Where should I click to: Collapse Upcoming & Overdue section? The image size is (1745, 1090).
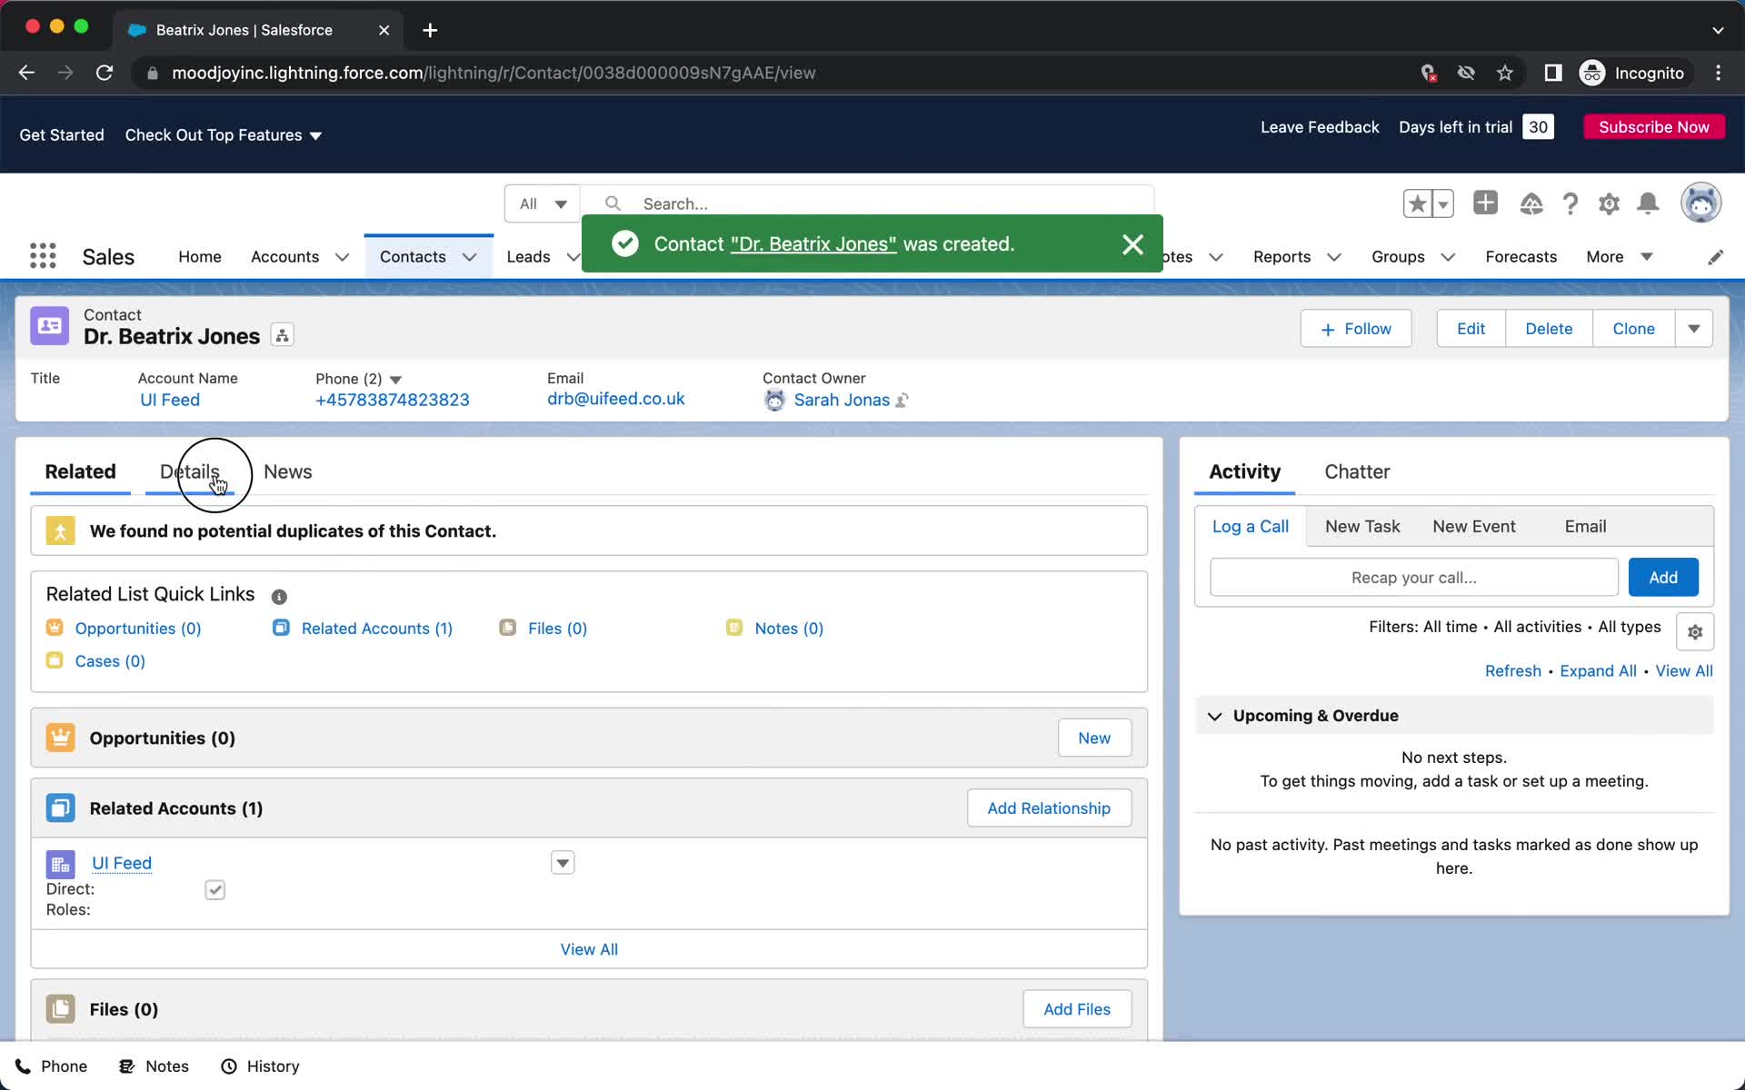1214,716
